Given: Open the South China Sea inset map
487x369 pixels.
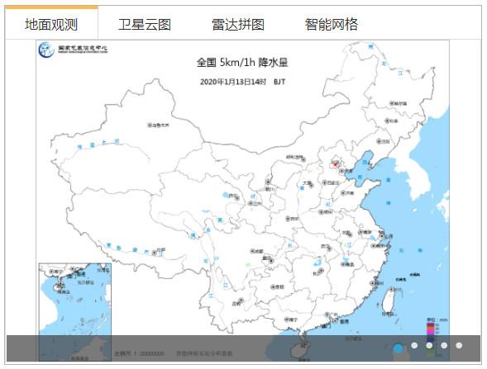Looking at the screenshot, I should tap(75, 312).
